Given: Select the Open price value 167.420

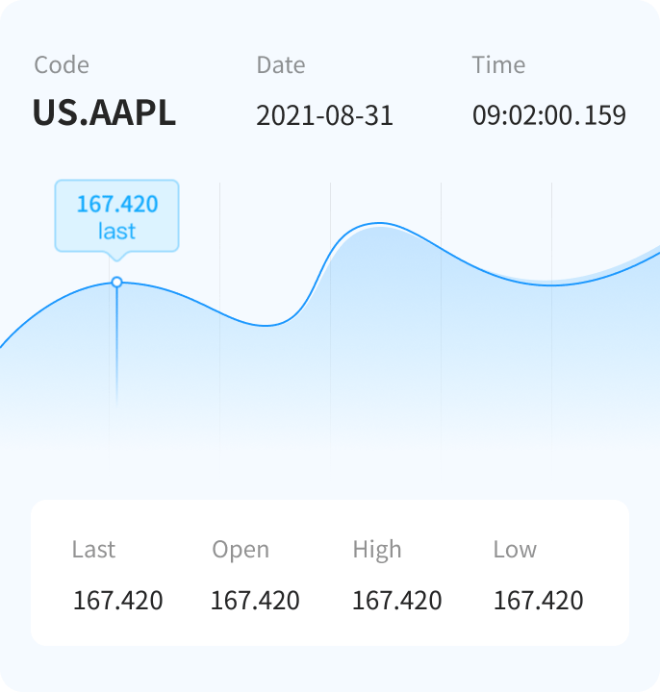Looking at the screenshot, I should coord(255,602).
